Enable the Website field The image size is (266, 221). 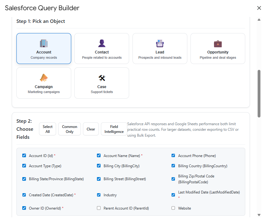pyautogui.click(x=173, y=208)
